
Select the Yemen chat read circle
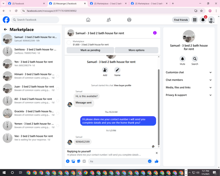tap(58, 125)
